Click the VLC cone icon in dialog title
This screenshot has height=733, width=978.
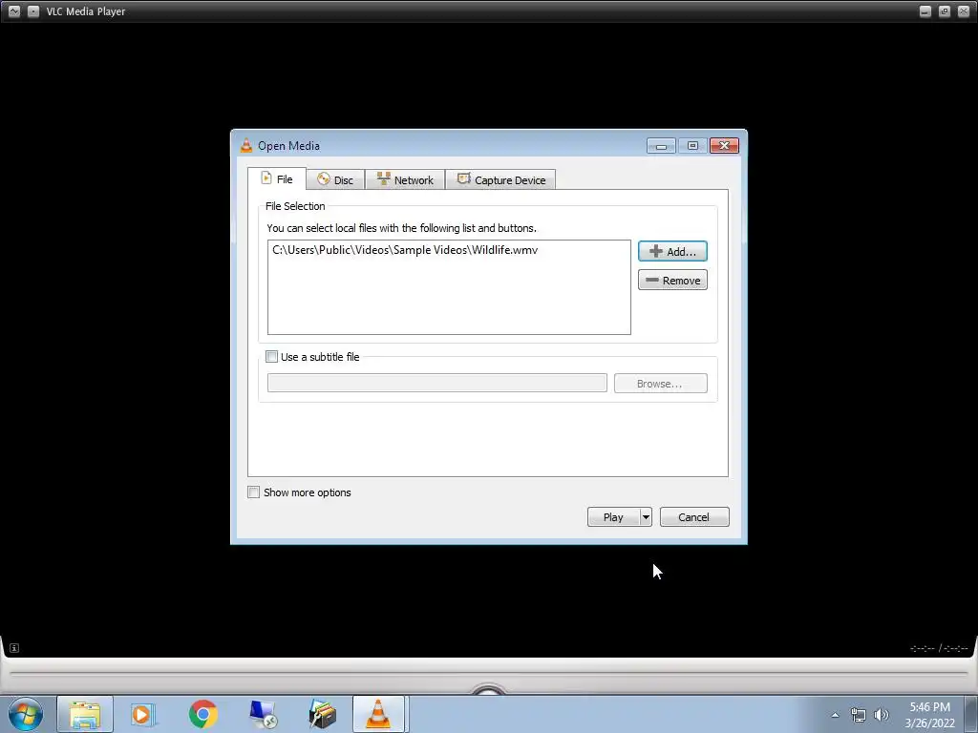pyautogui.click(x=246, y=145)
